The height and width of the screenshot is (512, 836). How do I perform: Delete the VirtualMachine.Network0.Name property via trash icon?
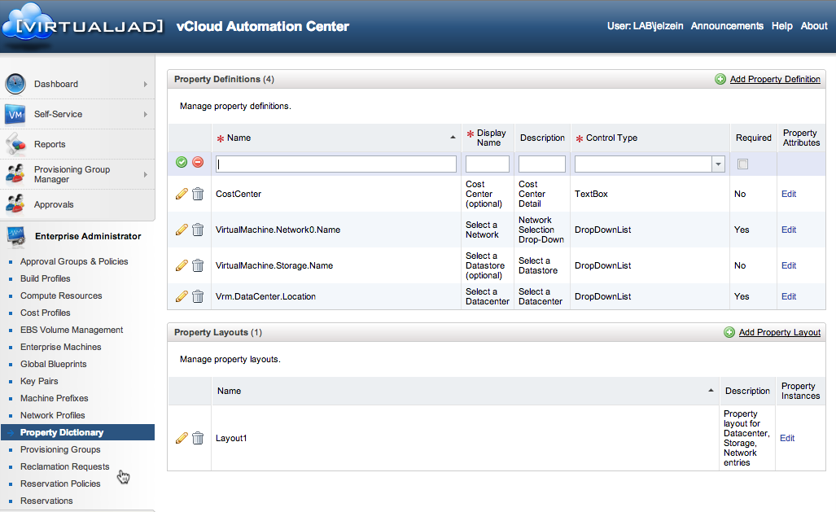pos(198,230)
